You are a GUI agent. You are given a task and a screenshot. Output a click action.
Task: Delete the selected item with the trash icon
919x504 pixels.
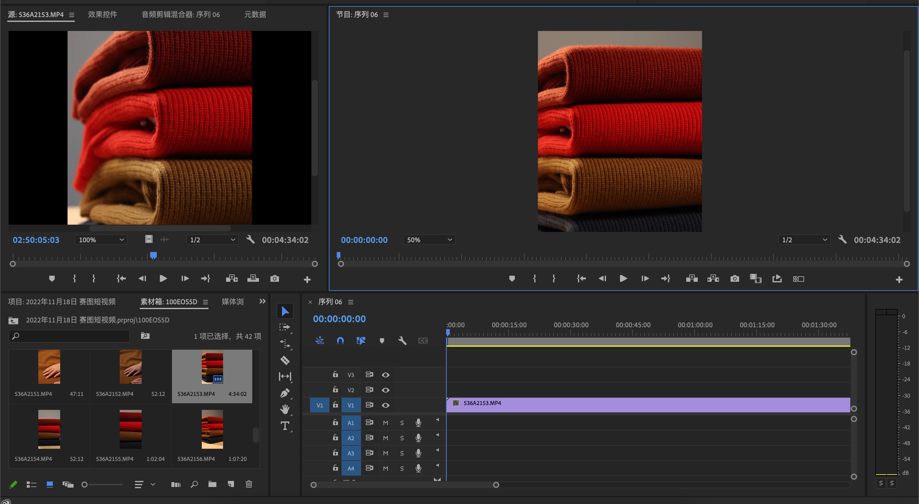point(249,484)
